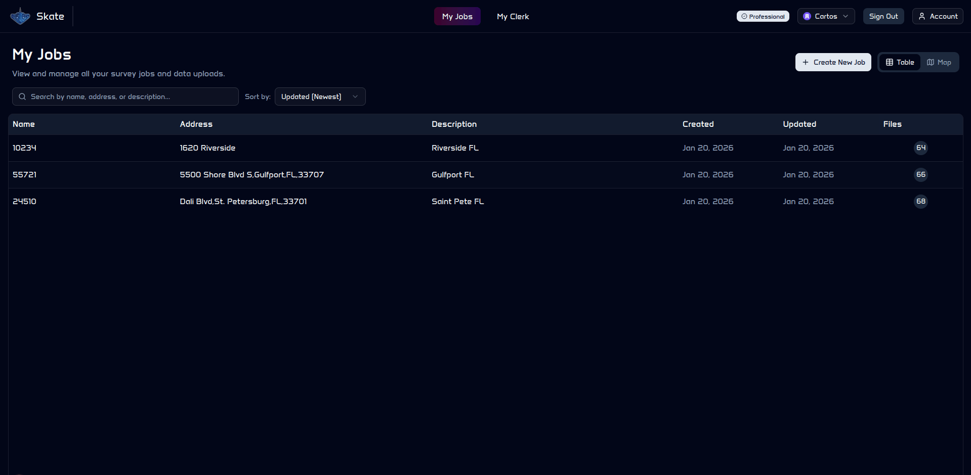
Task: Click the person icon on Account button
Action: click(x=922, y=16)
